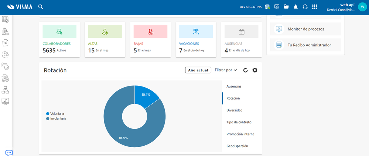The image size is (369, 156).
Task: Open the settings gear in sidebar
Action: tap(5, 55)
